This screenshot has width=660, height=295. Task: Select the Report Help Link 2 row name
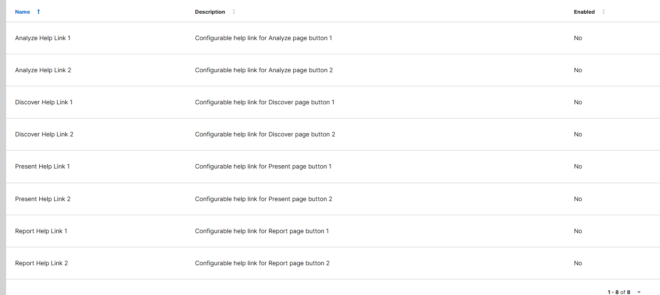pos(42,263)
